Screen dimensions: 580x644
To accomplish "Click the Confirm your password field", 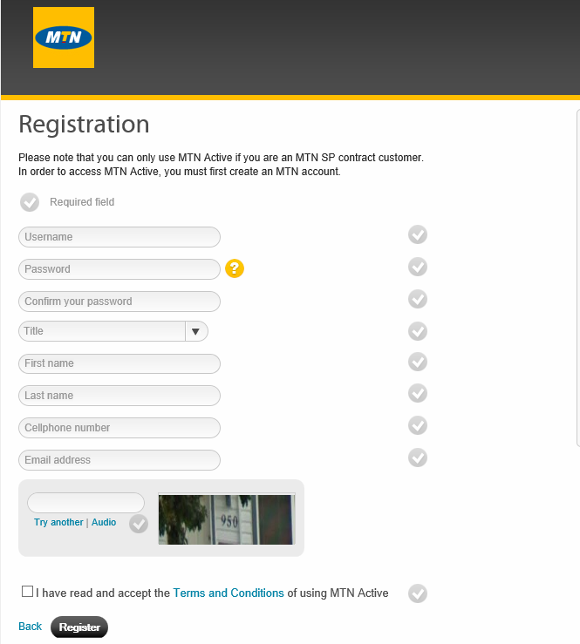I will pos(119,302).
